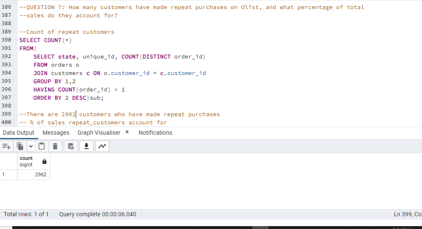The image size is (422, 229).
Task: Click the Copy icon in results toolbar
Action: pos(20,146)
